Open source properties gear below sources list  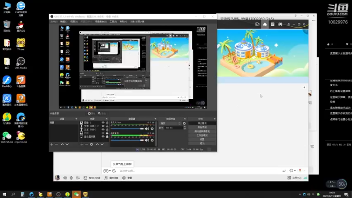pyautogui.click(x=92, y=144)
